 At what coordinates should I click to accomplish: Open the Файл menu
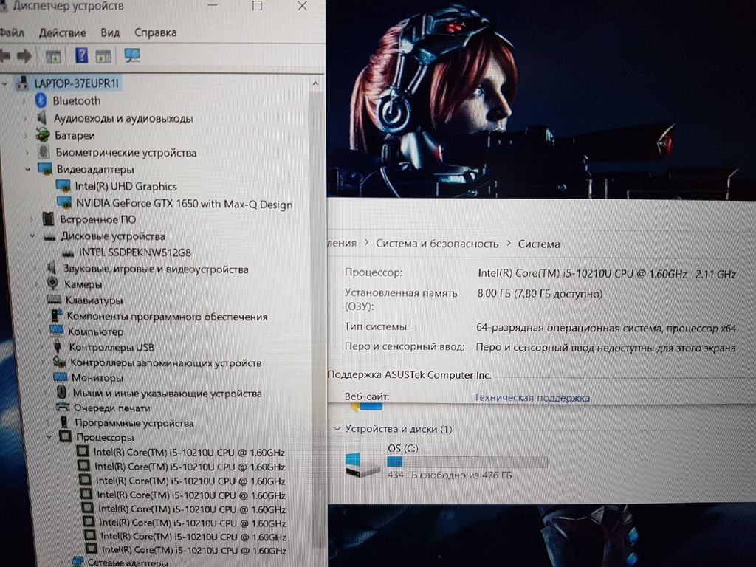click(x=12, y=32)
